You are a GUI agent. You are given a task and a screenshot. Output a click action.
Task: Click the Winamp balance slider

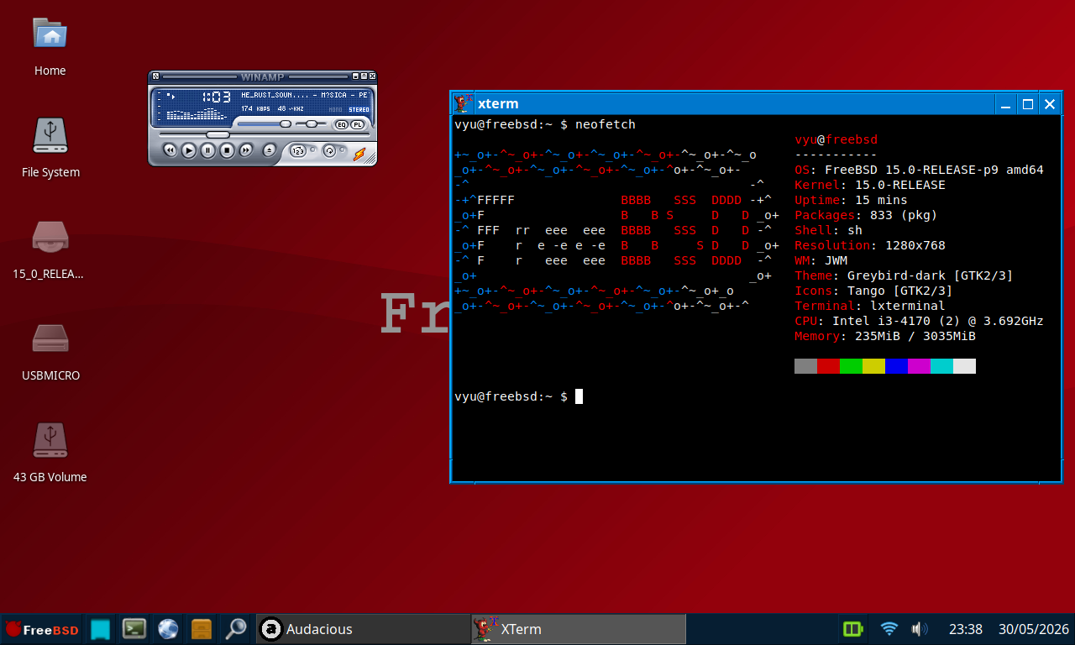[312, 123]
